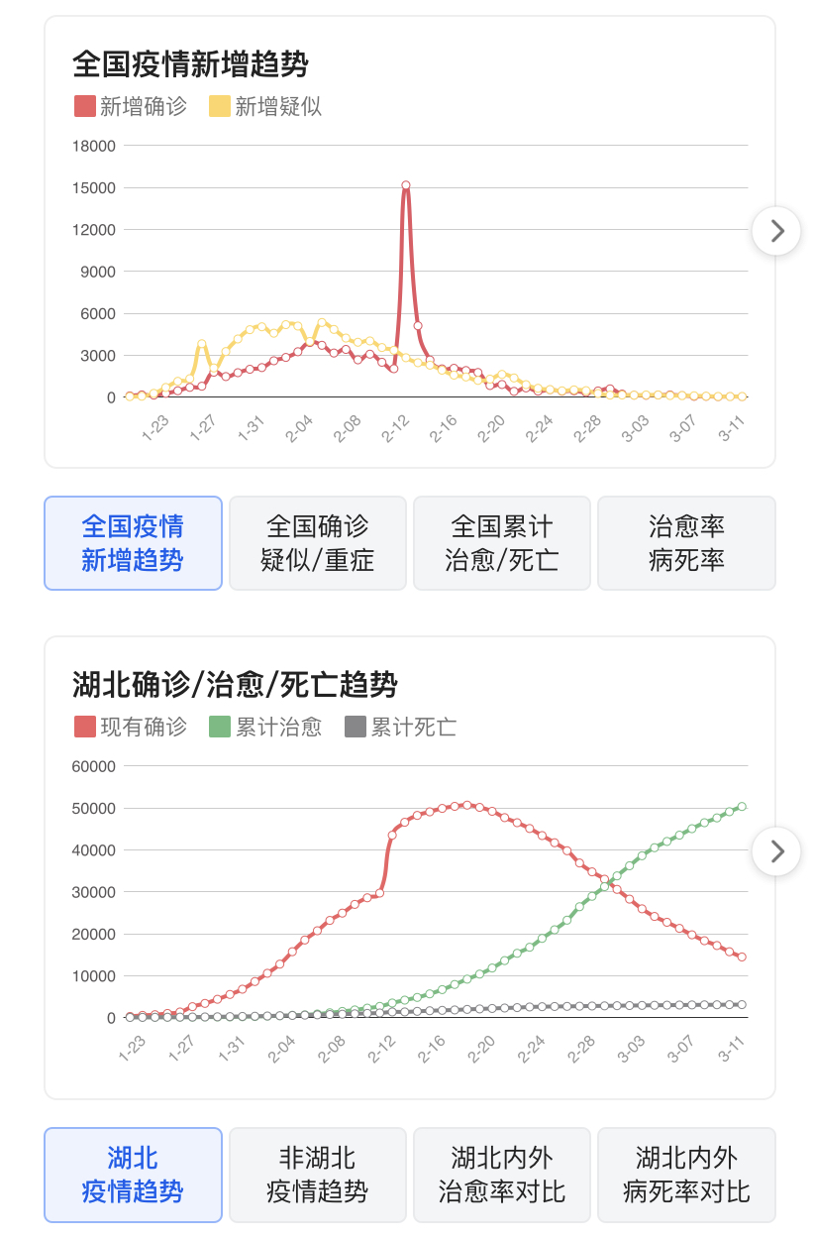The height and width of the screenshot is (1239, 814).
Task: Open 全国累计治愈/死亡 tab
Action: (x=502, y=543)
